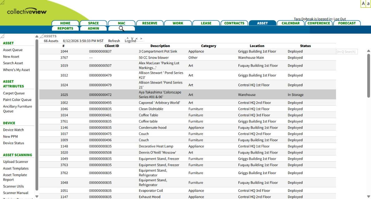Image resolution: width=371 pixels, height=199 pixels.
Task: Click main list scroll-down arrow
Action: tap(369, 196)
